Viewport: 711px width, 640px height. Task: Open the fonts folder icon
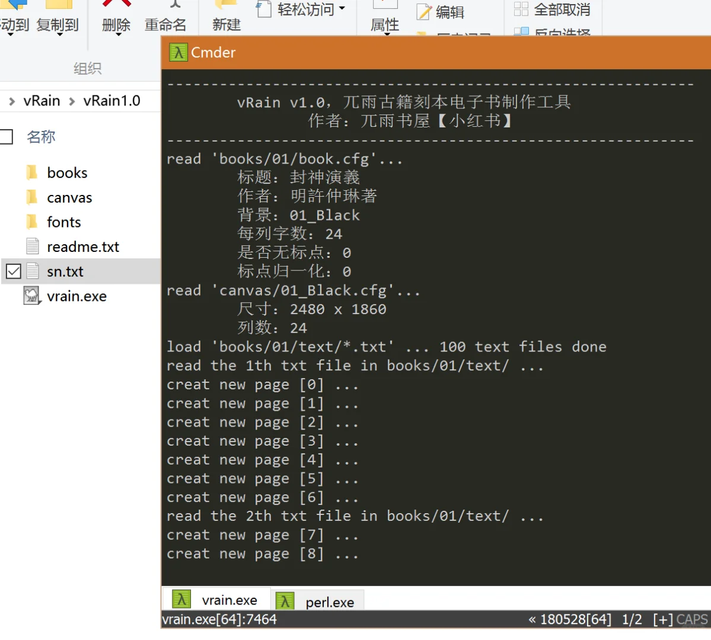(x=32, y=222)
